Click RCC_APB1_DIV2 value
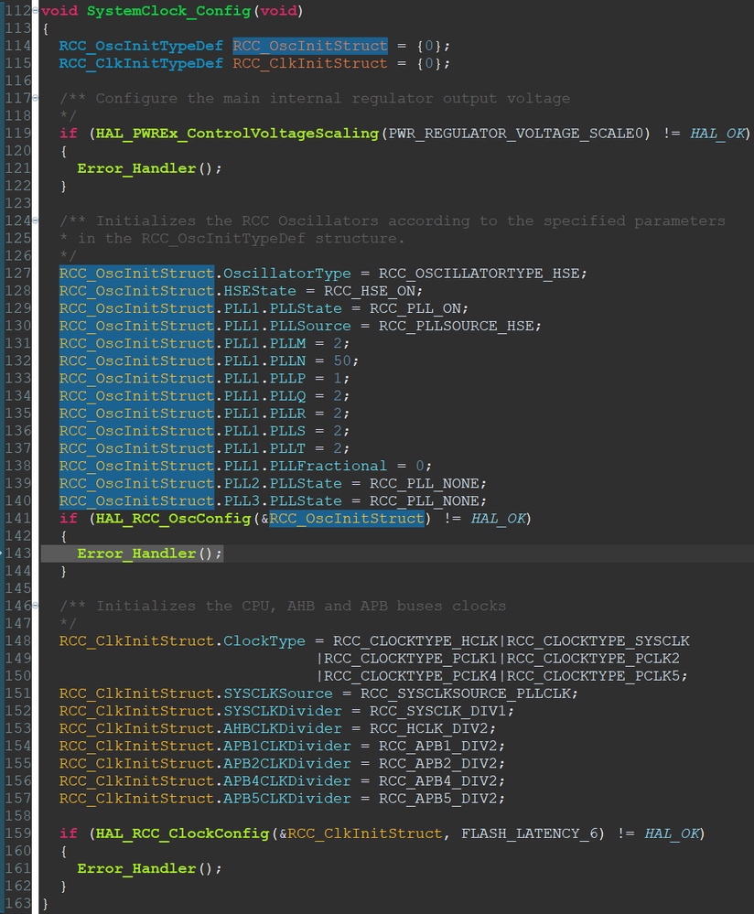Screen dimensions: 754x914 point(438,746)
